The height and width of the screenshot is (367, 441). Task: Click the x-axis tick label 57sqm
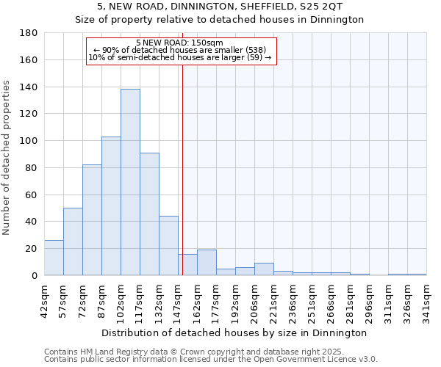tap(63, 302)
